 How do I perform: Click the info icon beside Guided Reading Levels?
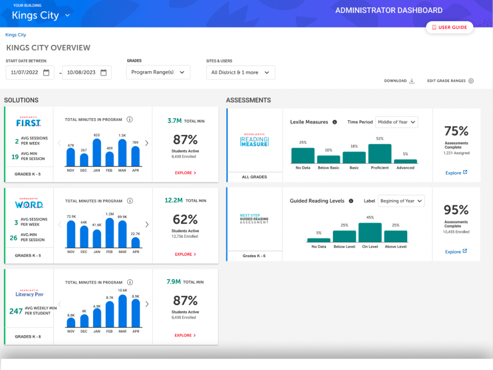click(x=351, y=201)
